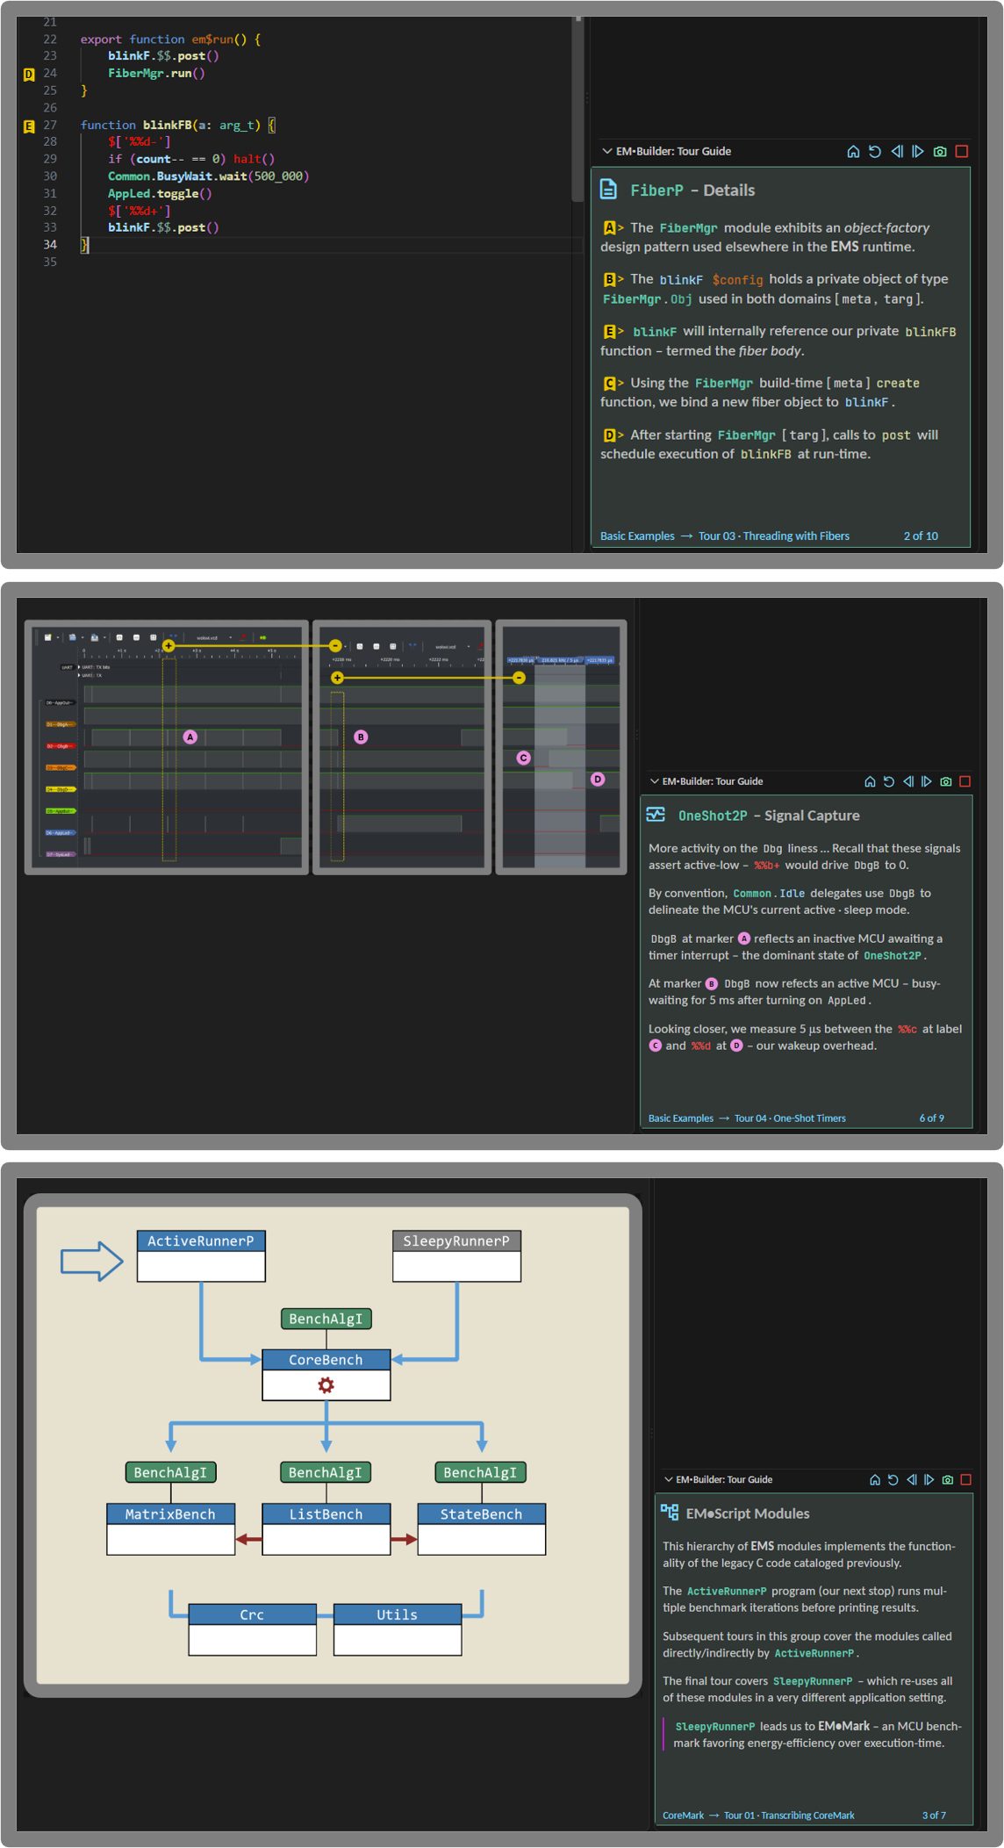Select the Crc module box
This screenshot has width=1004, height=1848.
point(253,1629)
